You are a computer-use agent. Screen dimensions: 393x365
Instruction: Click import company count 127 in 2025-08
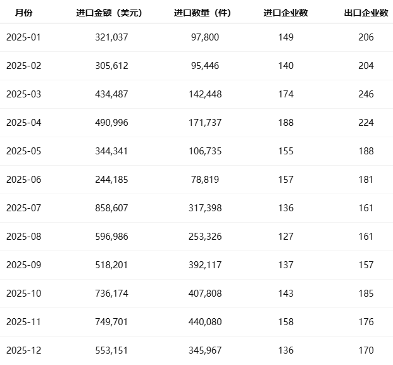[285, 237]
